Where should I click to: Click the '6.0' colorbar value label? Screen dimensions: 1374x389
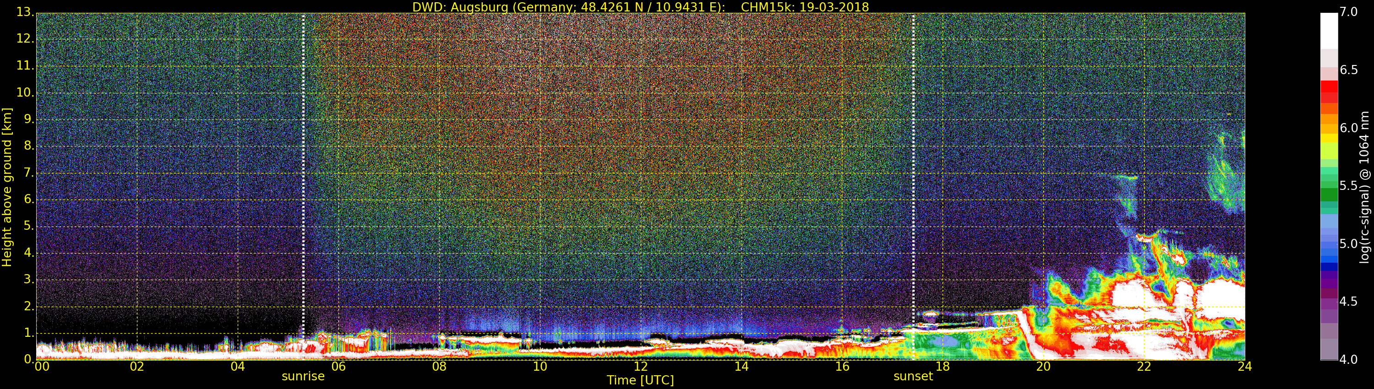click(x=1348, y=128)
